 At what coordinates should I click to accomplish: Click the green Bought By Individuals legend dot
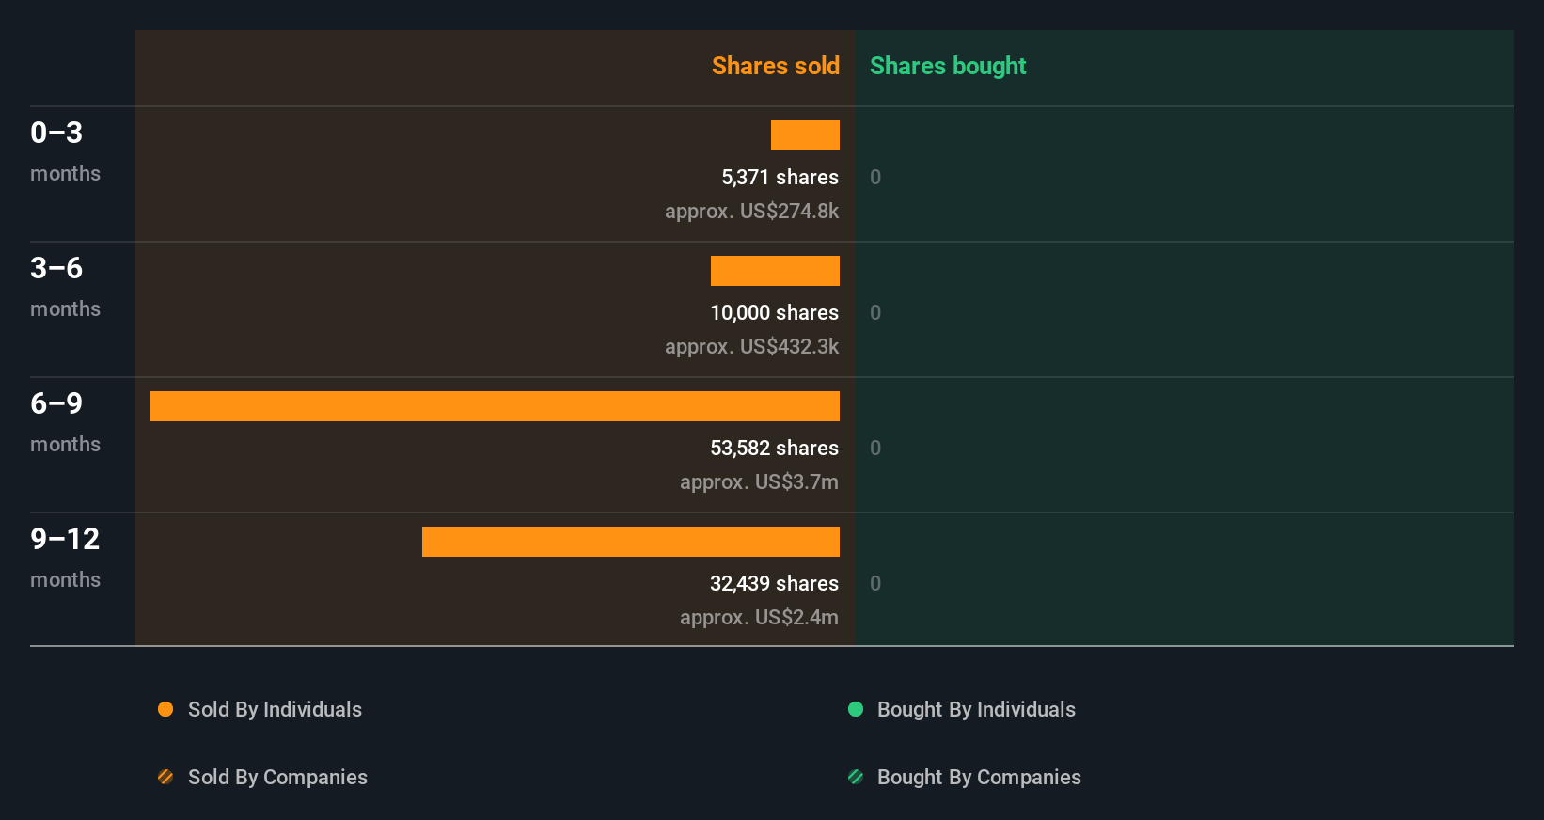(856, 709)
